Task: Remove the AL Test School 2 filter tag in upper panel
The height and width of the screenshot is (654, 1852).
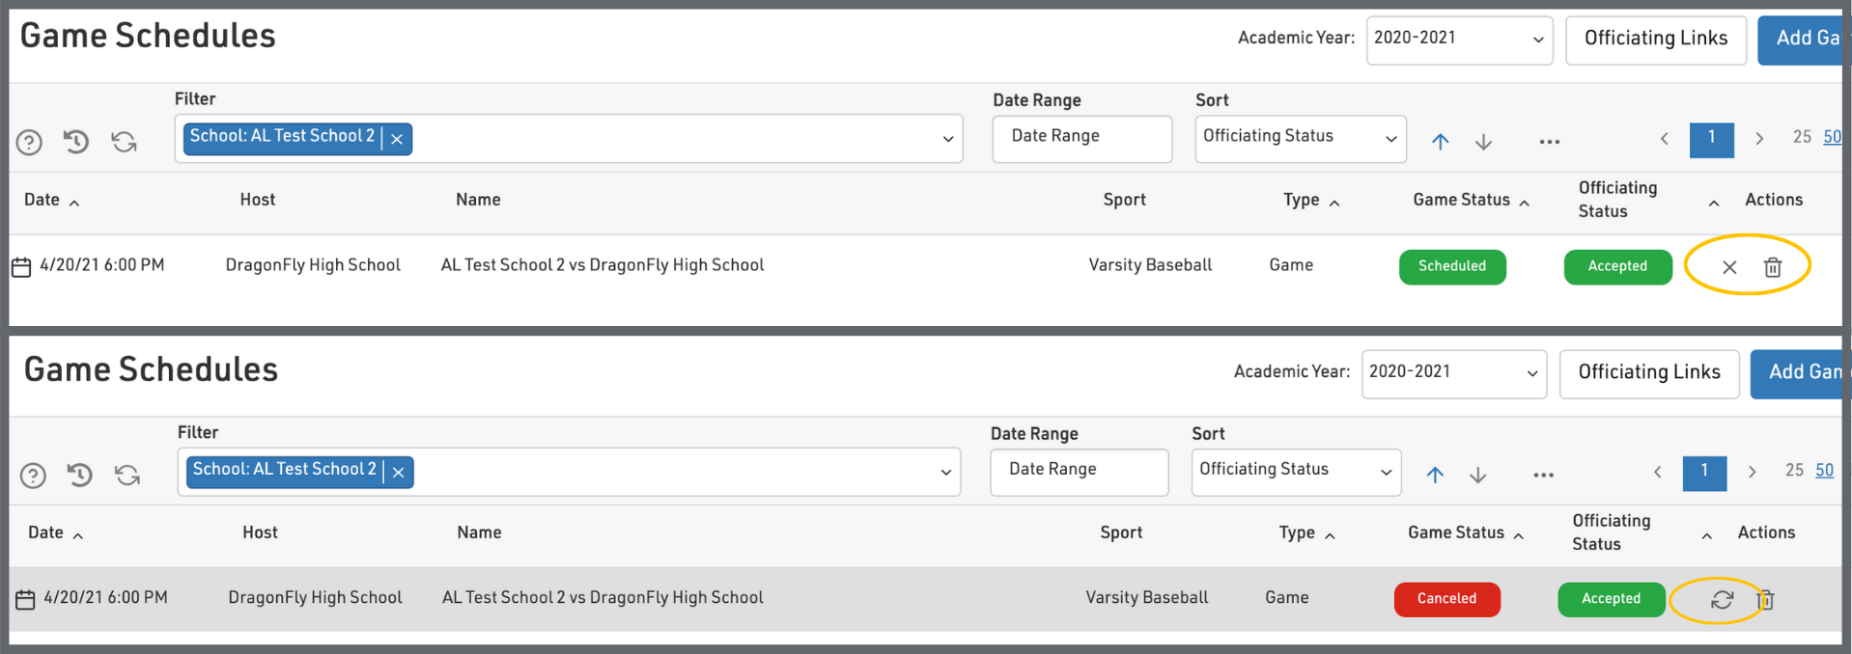Action: coord(397,139)
